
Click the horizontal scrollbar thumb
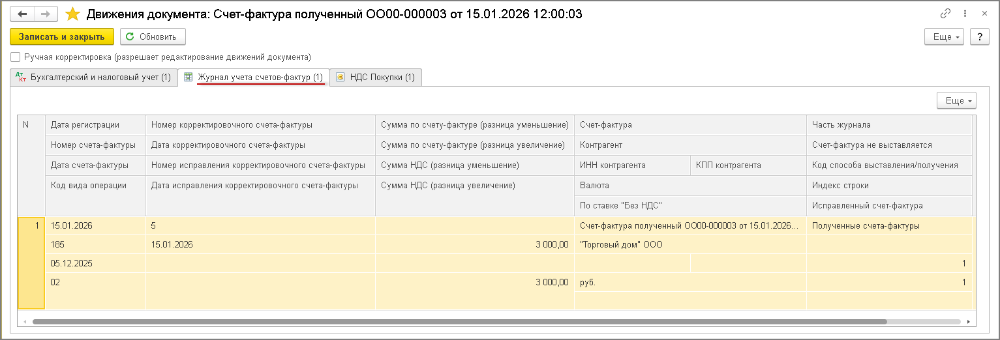[x=459, y=322]
